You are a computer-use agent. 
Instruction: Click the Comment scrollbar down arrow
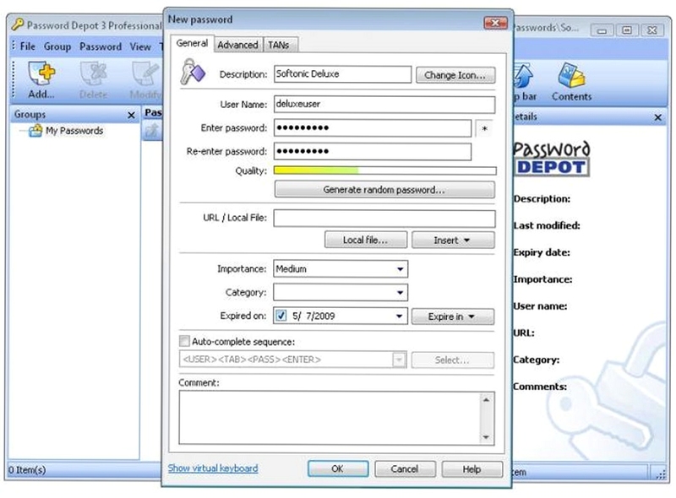tap(486, 437)
